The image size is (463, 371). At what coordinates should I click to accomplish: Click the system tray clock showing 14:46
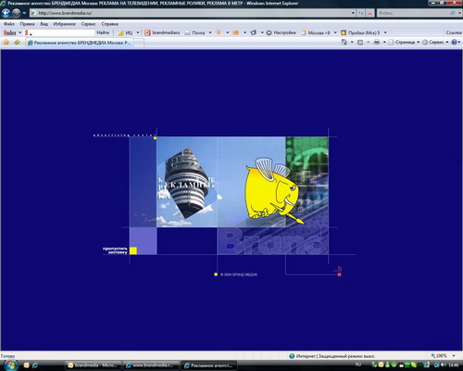click(x=453, y=365)
